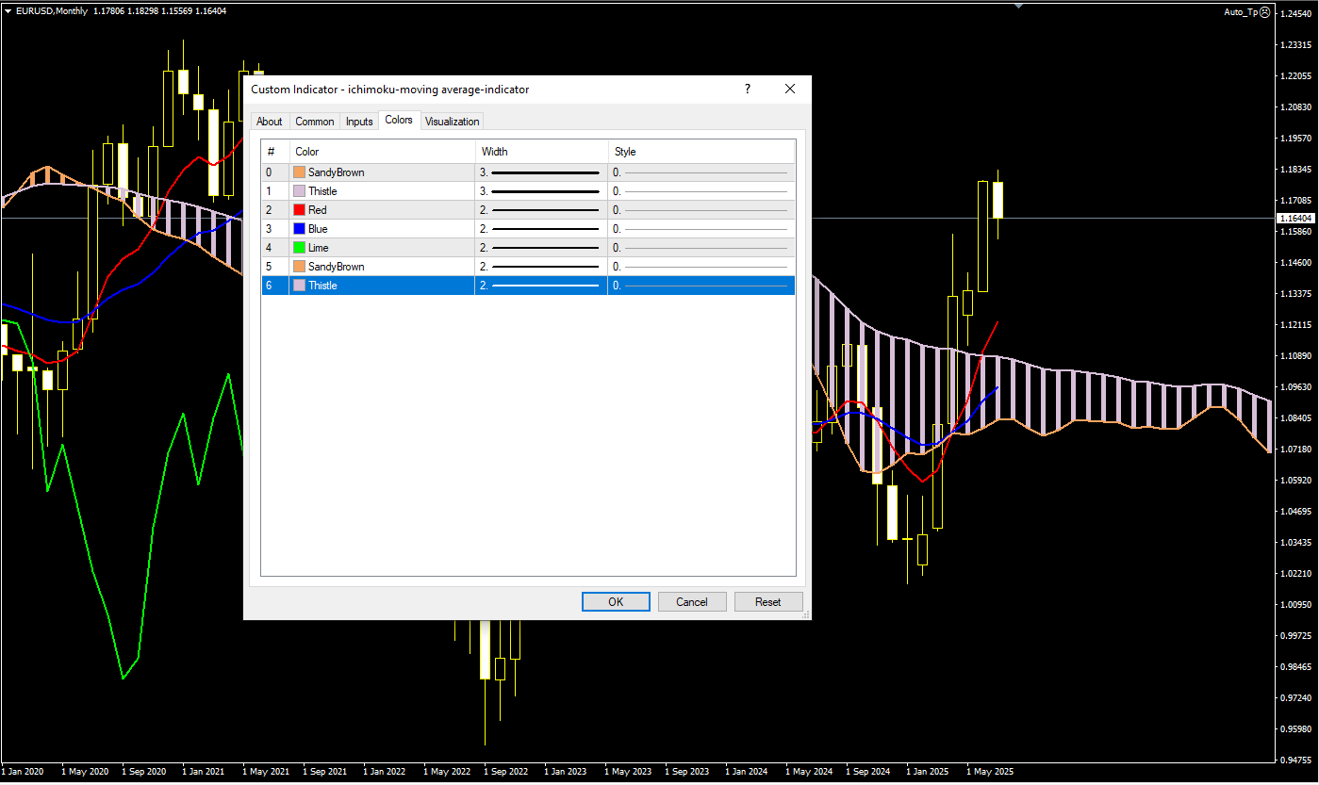Reset indicator settings with Reset button
Screen dimensions: 1319x785
pyautogui.click(x=767, y=602)
